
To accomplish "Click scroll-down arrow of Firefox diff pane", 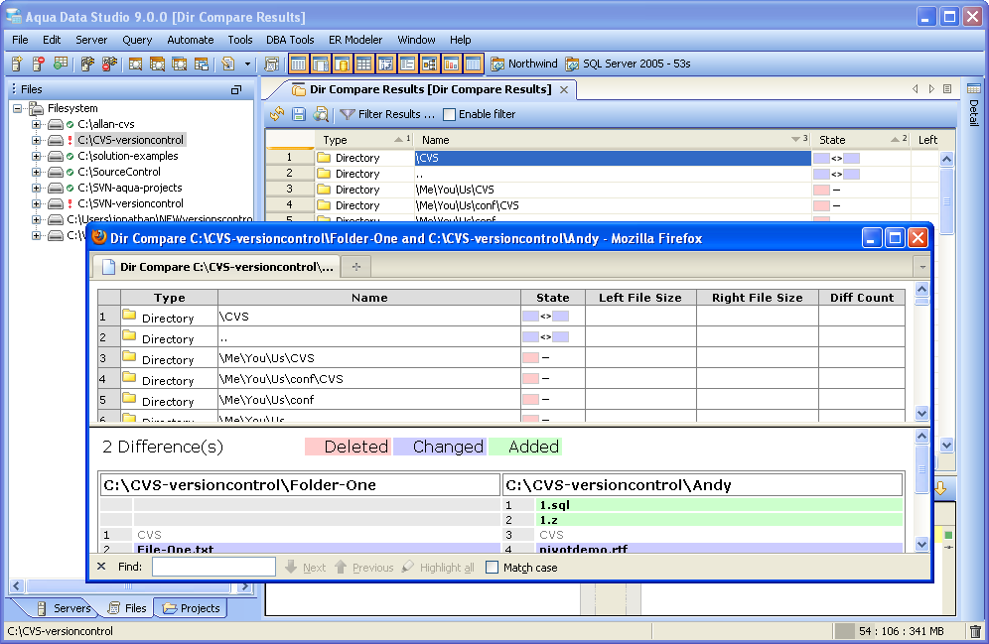I will click(x=921, y=545).
